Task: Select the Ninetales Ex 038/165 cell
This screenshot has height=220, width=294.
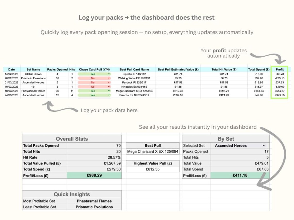Action: (x=134, y=87)
